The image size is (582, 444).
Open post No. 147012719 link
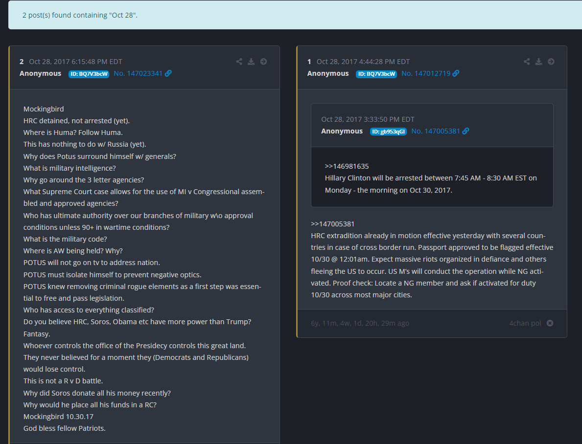point(426,73)
